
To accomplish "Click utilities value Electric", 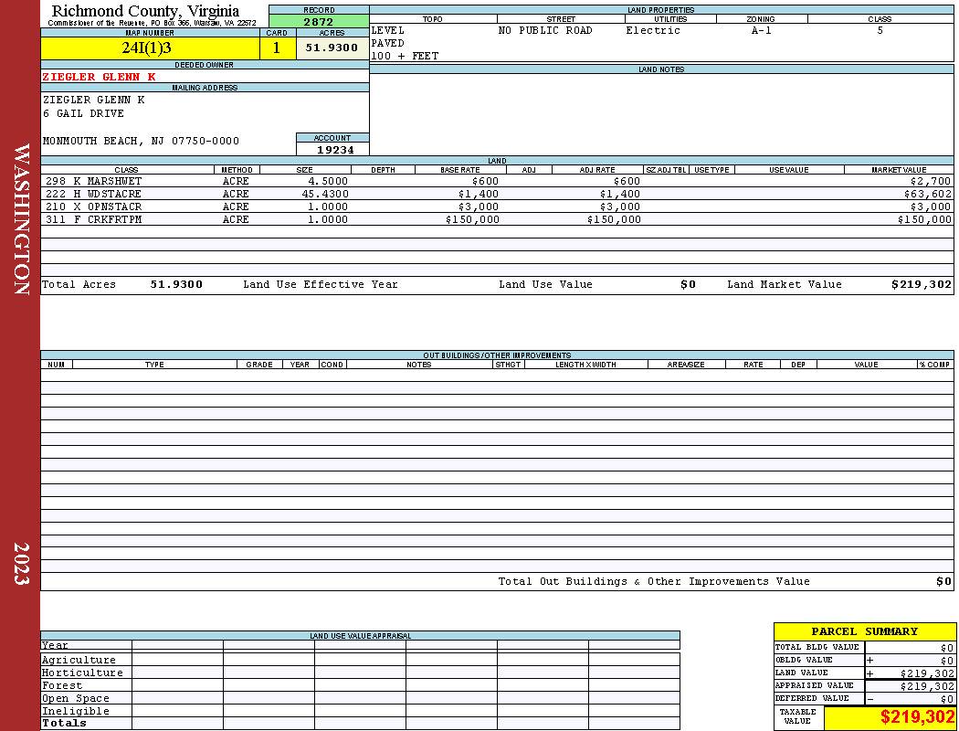I will 653,30.
